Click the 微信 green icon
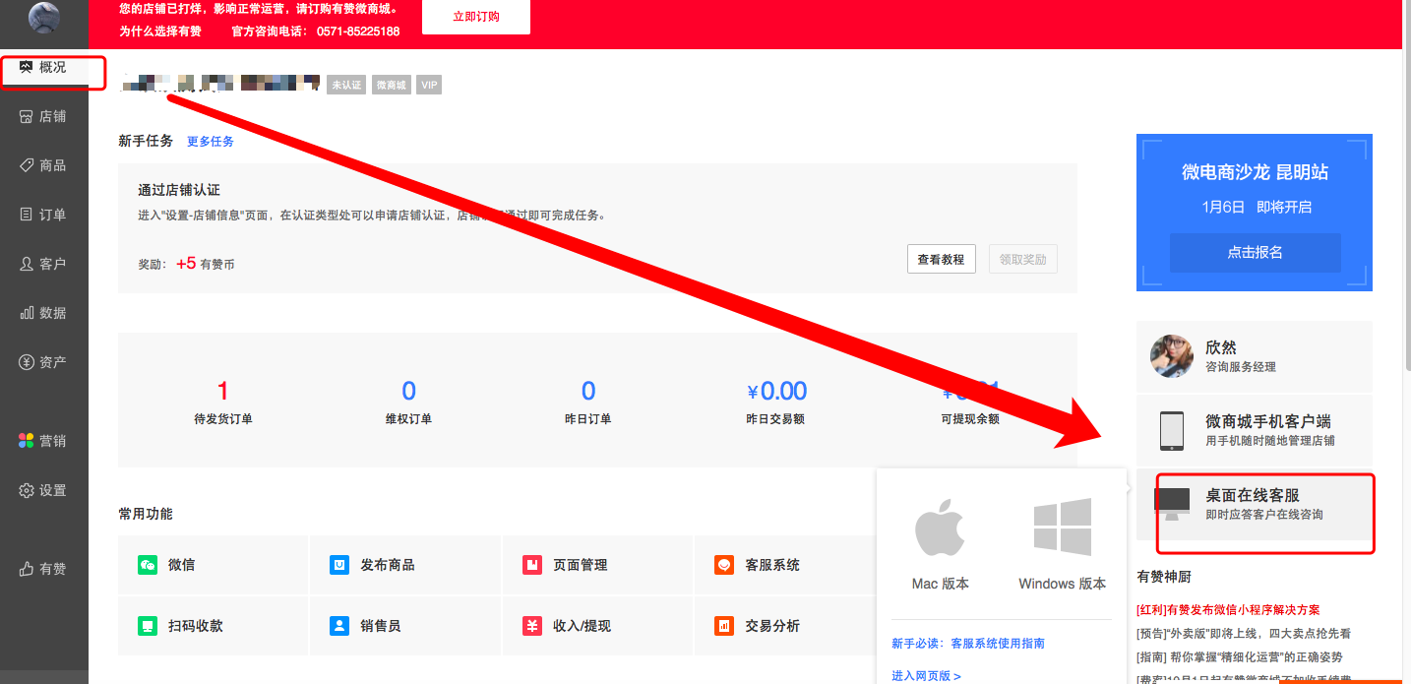 point(148,565)
